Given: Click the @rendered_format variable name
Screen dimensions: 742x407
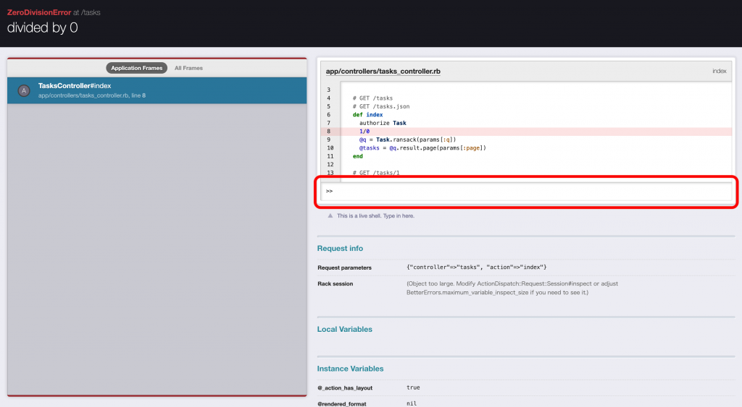Looking at the screenshot, I should point(342,403).
